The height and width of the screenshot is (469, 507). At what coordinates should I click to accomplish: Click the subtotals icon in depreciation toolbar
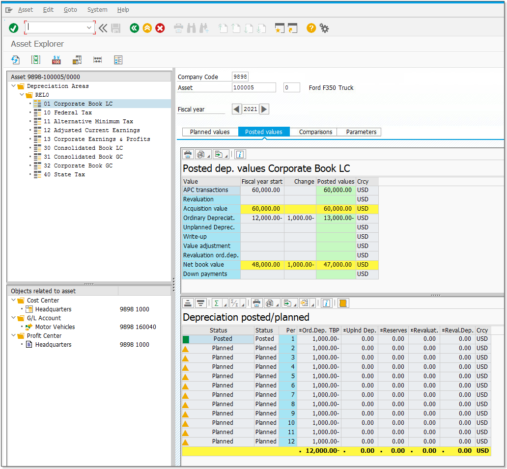point(234,303)
